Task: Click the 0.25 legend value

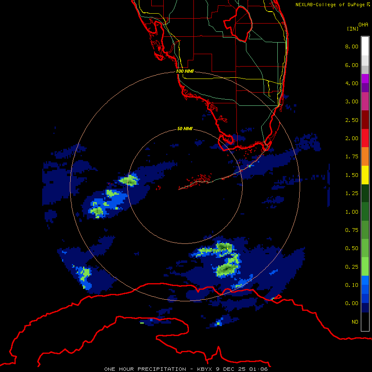Action: [x=352, y=267]
